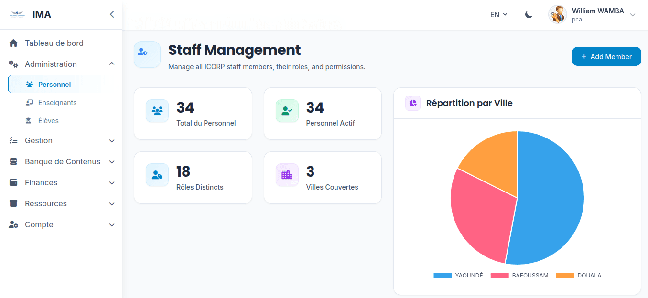648x298 pixels.
Task: Collapse the sidebar with the chevron arrow
Action: (x=112, y=14)
